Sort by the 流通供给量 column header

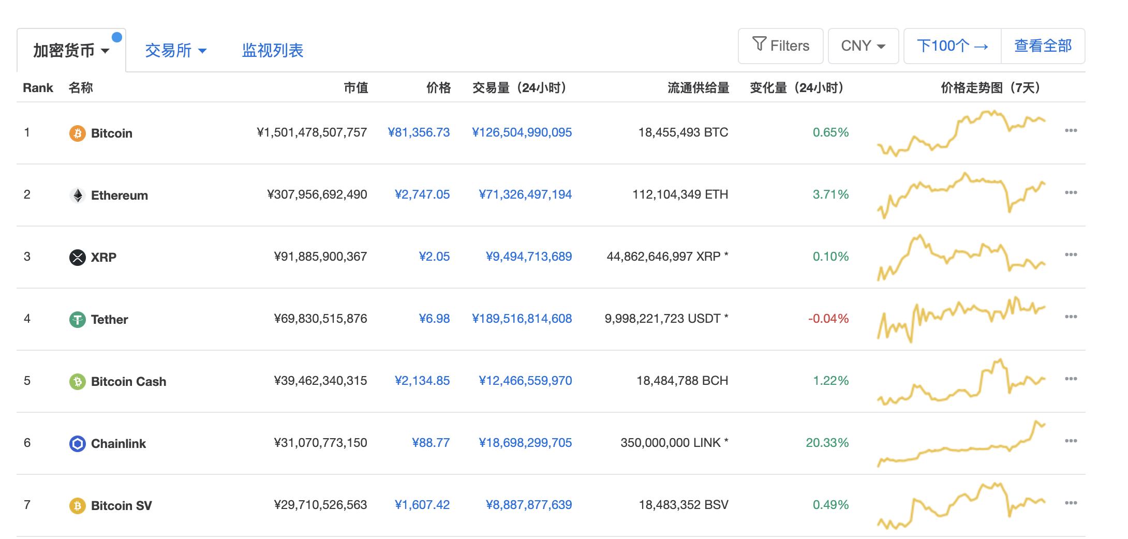[699, 88]
